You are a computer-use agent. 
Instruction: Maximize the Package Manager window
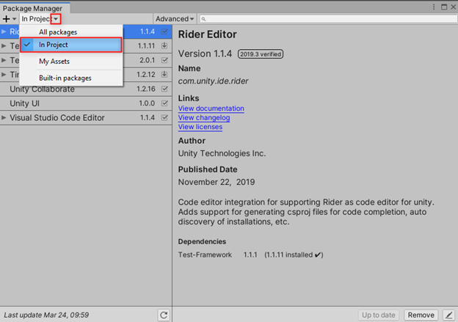click(x=444, y=7)
